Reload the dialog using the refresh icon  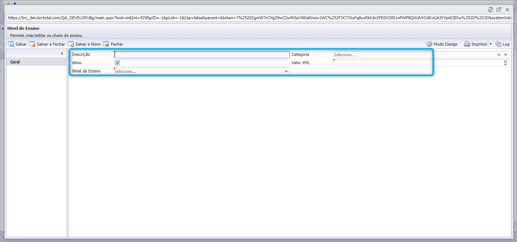(491, 9)
